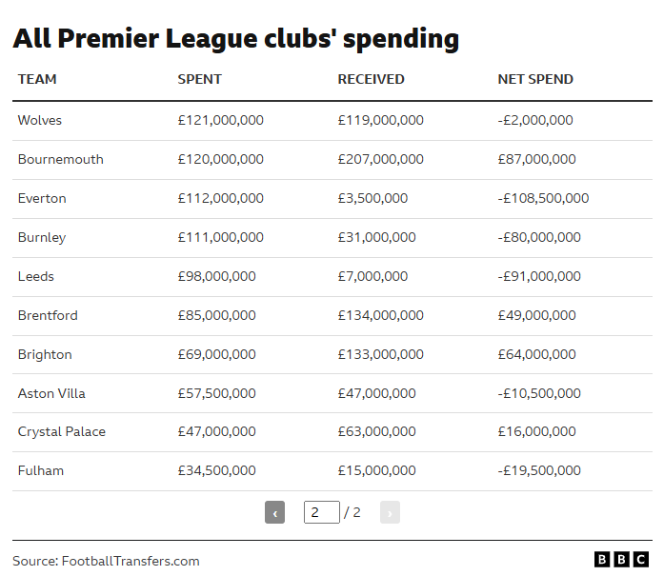Image resolution: width=664 pixels, height=576 pixels.
Task: Click the FootballTransfers.com source text
Action: 131,561
